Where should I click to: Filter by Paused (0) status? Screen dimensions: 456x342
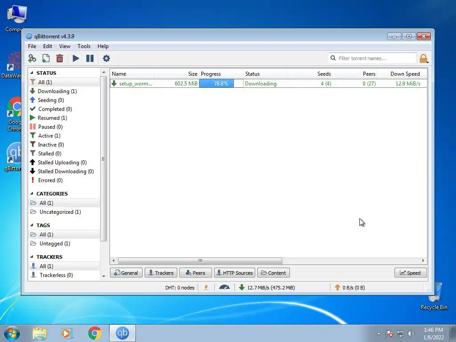click(50, 127)
